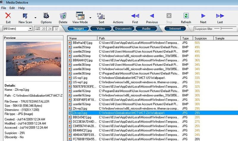Switch to the Documents tab

coord(123,29)
